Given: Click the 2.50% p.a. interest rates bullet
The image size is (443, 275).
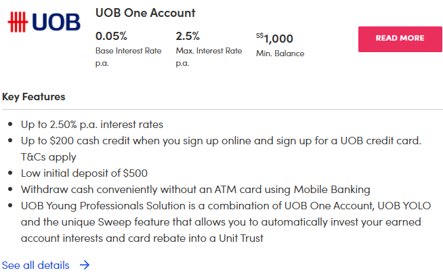Looking at the screenshot, I should coord(91,125).
